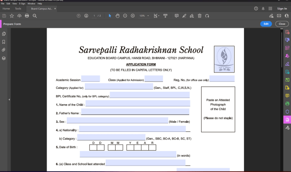Open the File menu
This screenshot has width=291, height=172.
(x=3, y=3)
